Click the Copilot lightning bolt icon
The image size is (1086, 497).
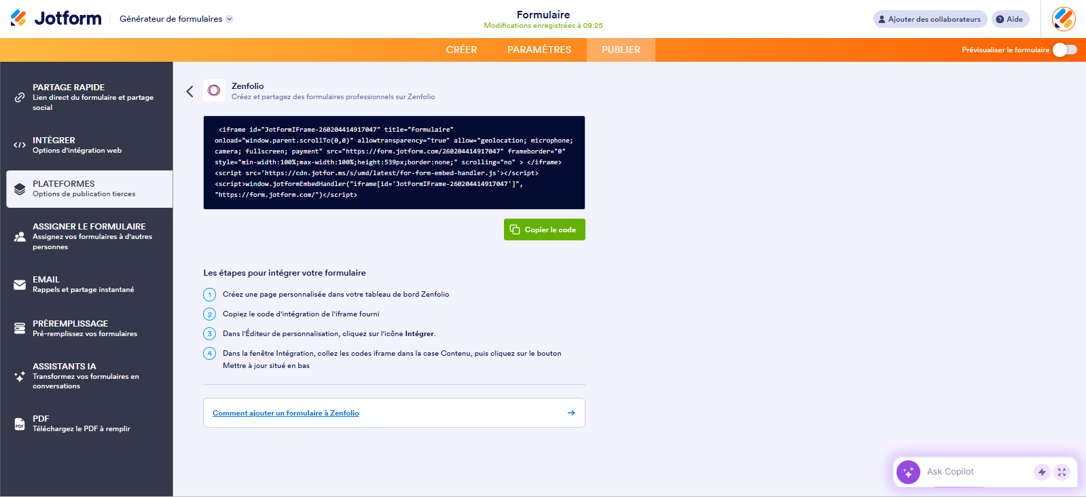[x=1042, y=472]
